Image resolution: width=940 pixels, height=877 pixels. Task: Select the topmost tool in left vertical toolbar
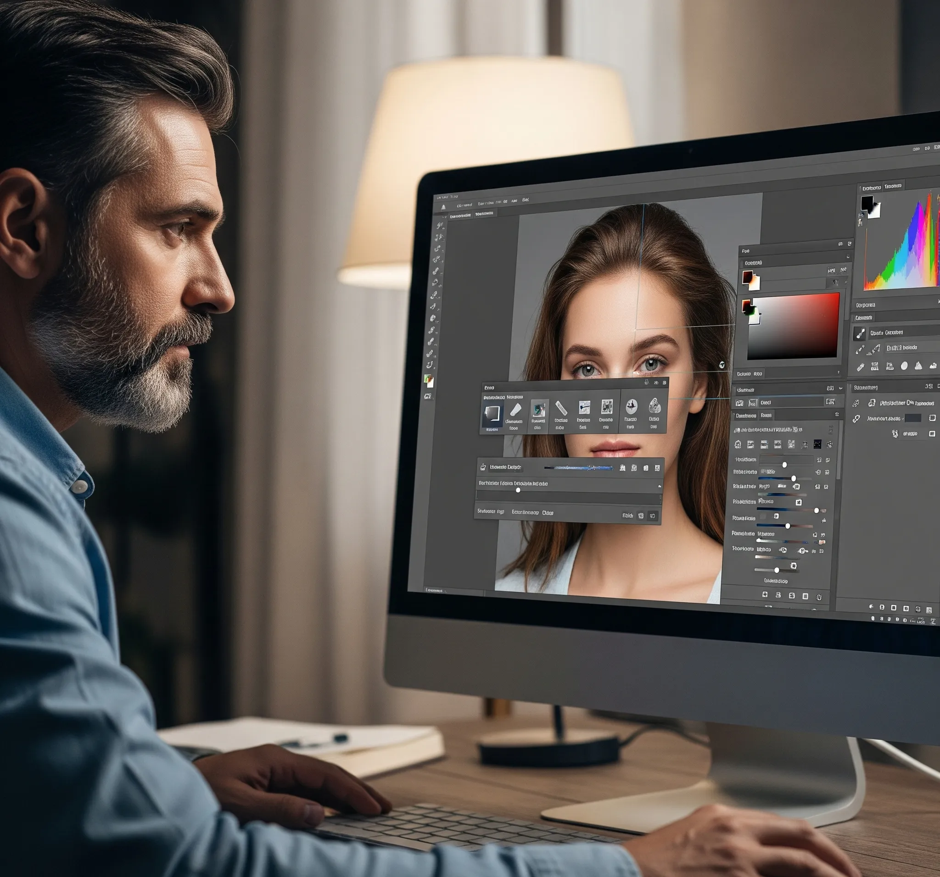click(x=440, y=225)
